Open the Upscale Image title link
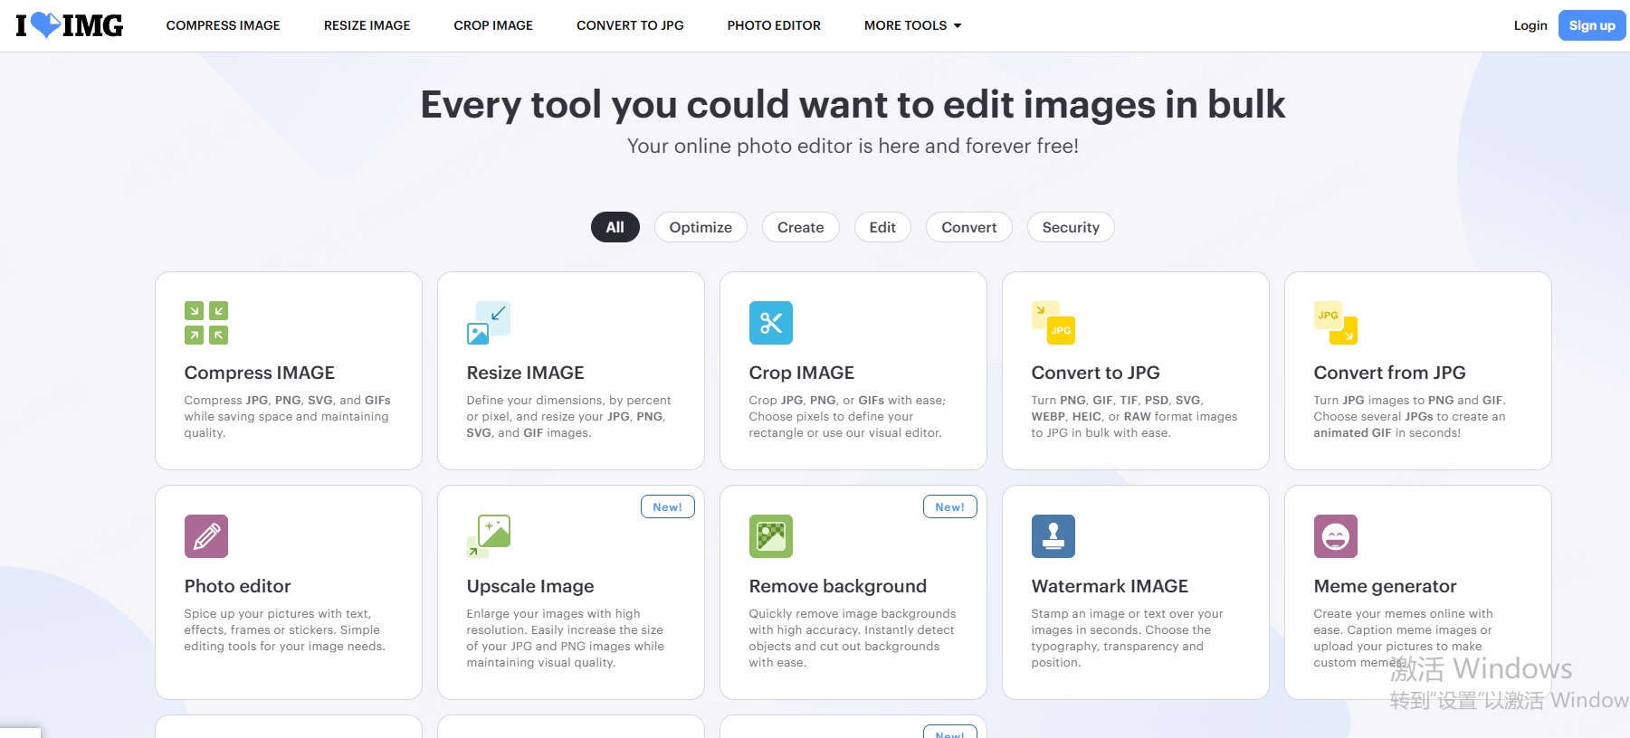The height and width of the screenshot is (738, 1630). [x=530, y=586]
